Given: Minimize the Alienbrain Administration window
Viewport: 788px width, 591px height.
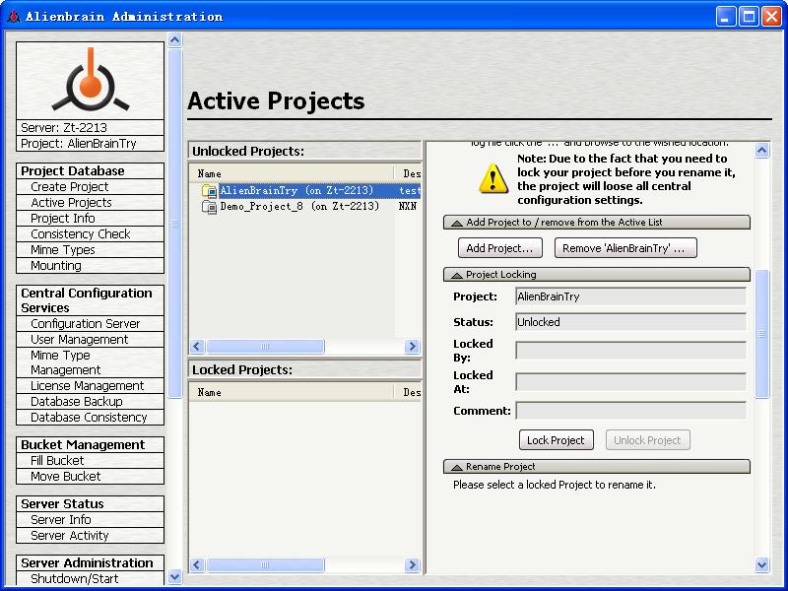Looking at the screenshot, I should point(725,17).
